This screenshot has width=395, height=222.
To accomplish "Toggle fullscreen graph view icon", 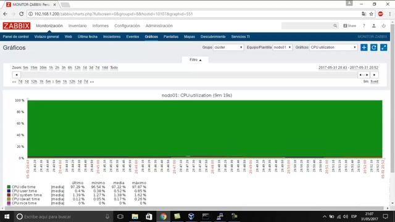I will (x=383, y=47).
